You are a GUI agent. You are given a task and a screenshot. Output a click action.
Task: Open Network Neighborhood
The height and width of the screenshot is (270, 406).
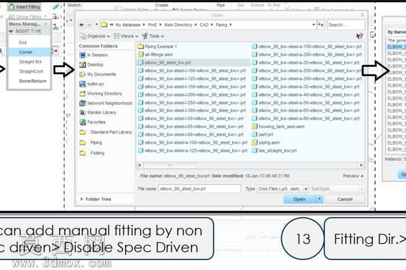pyautogui.click(x=106, y=103)
